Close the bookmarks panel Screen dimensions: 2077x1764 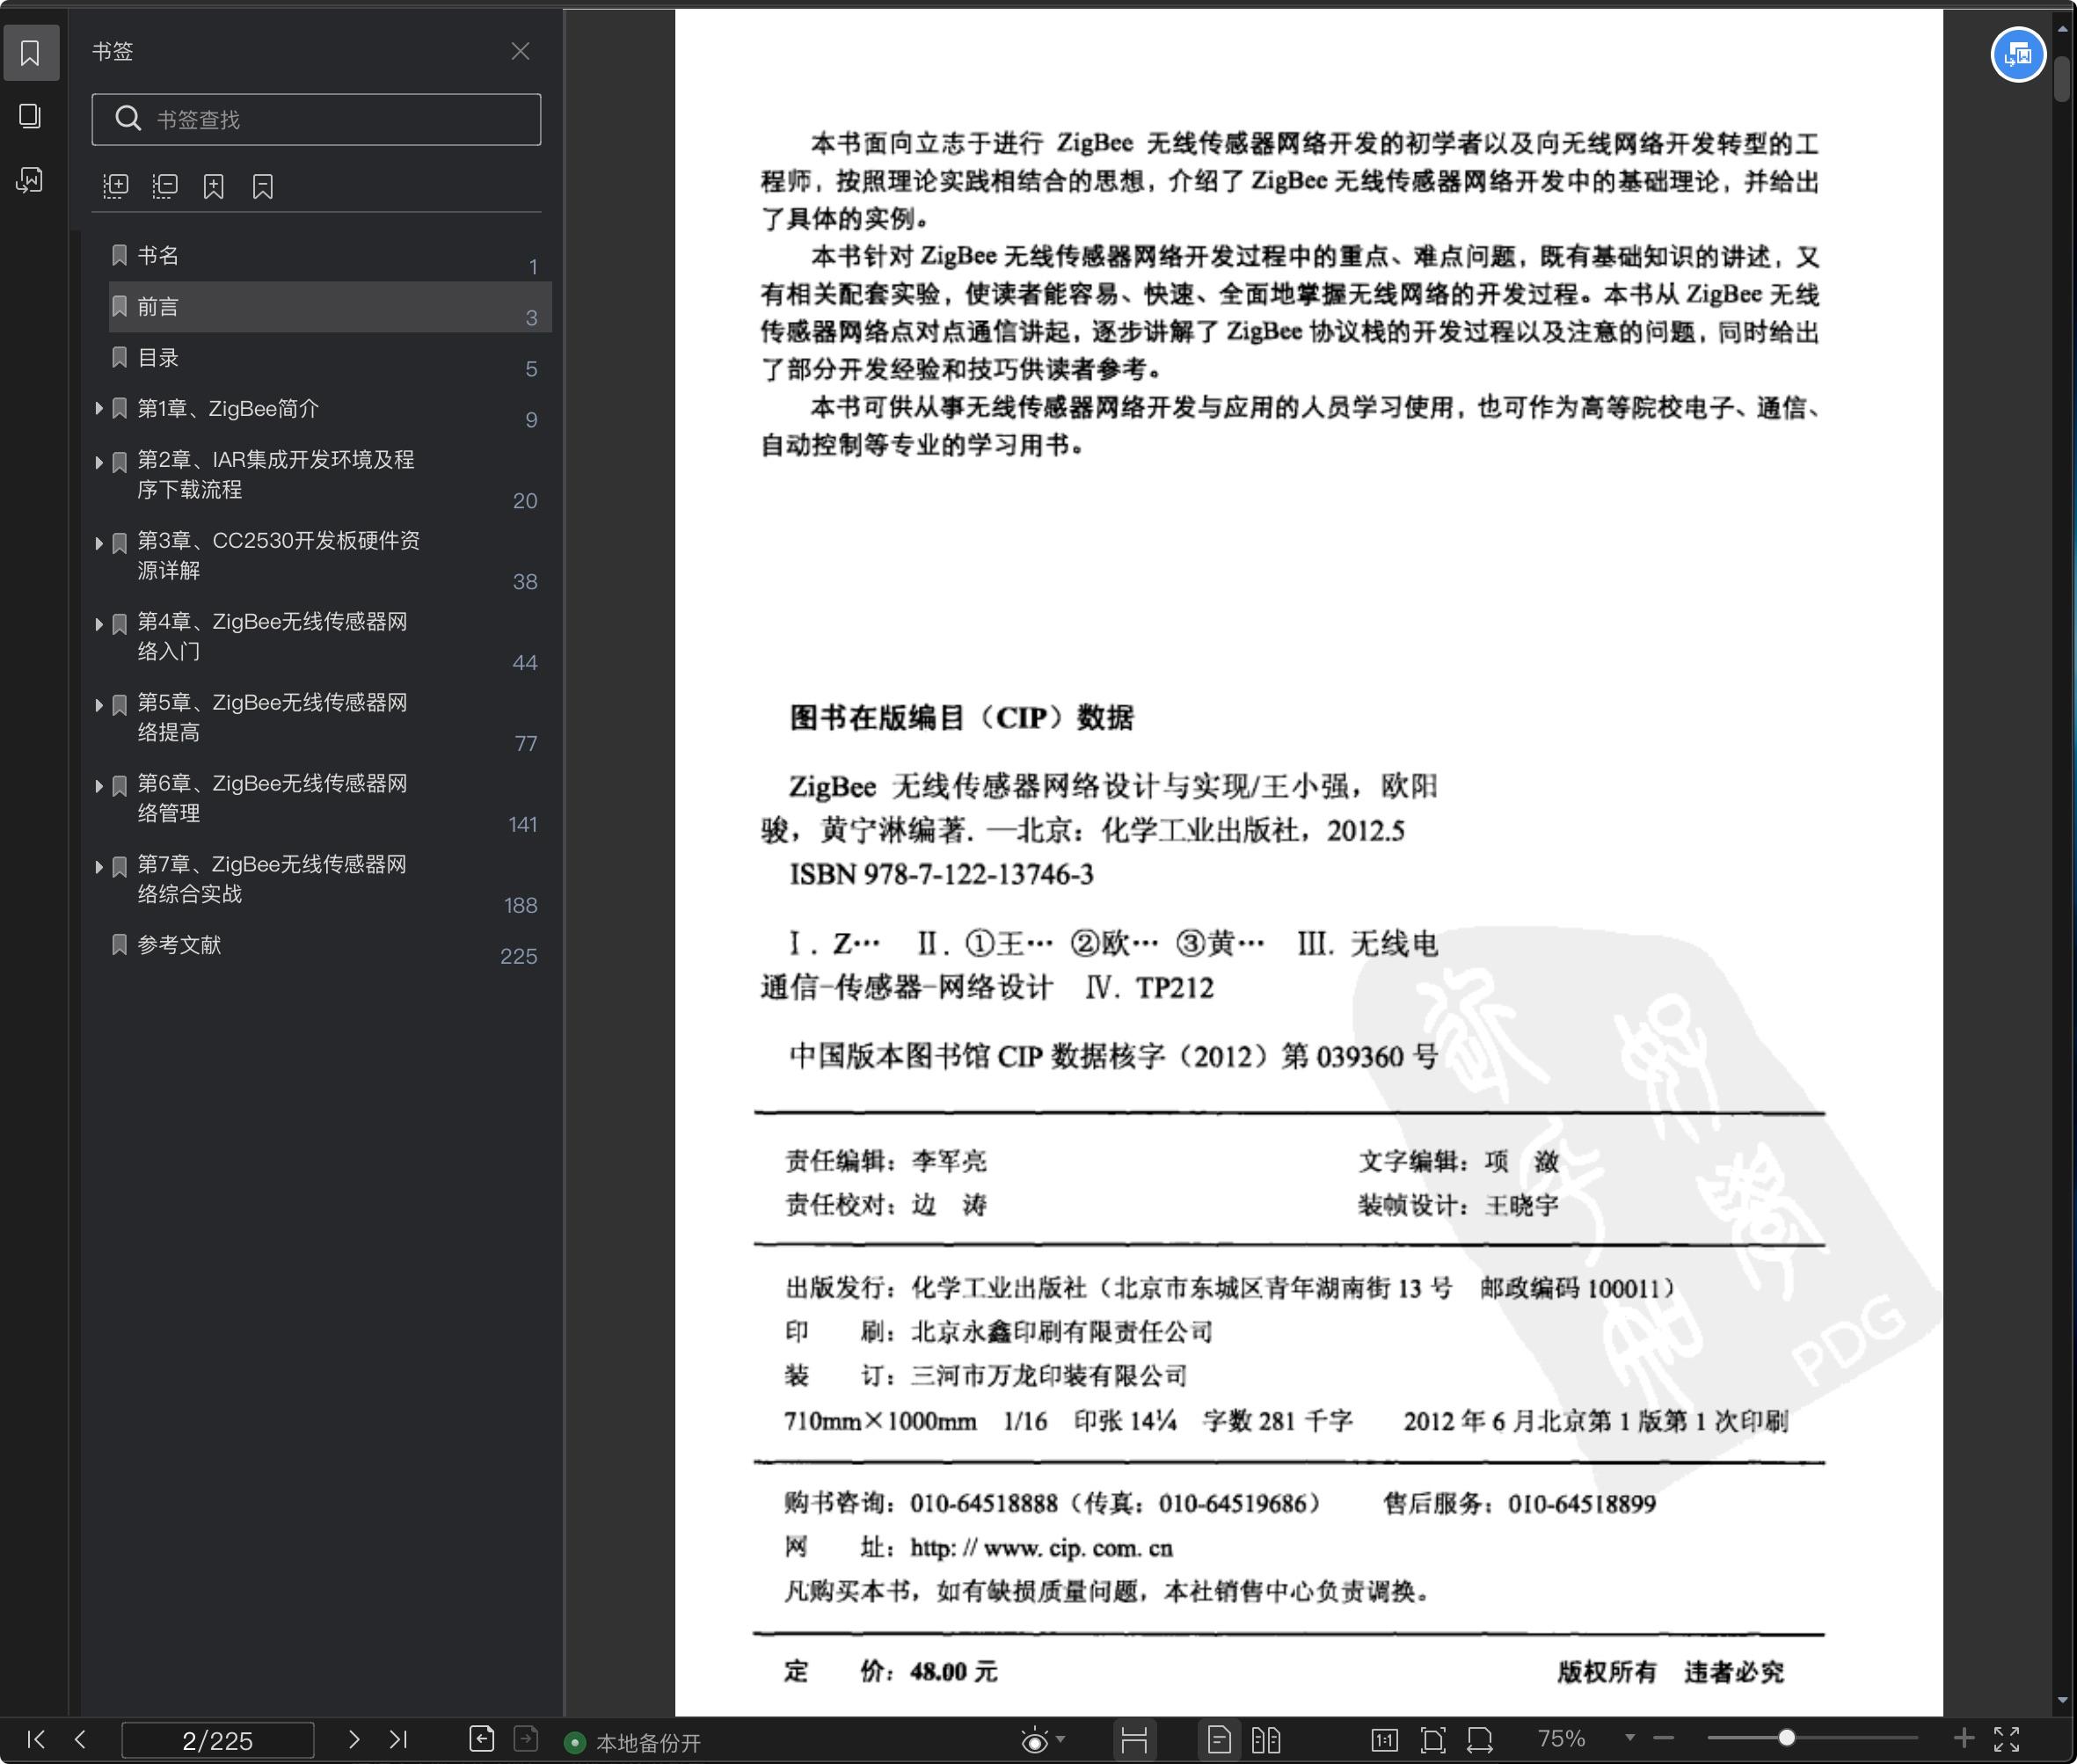[520, 51]
